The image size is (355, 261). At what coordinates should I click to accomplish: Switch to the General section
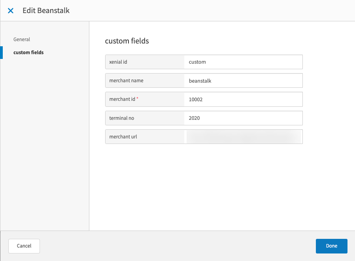pos(22,39)
